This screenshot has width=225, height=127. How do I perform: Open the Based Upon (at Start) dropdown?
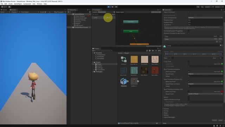click(x=205, y=84)
